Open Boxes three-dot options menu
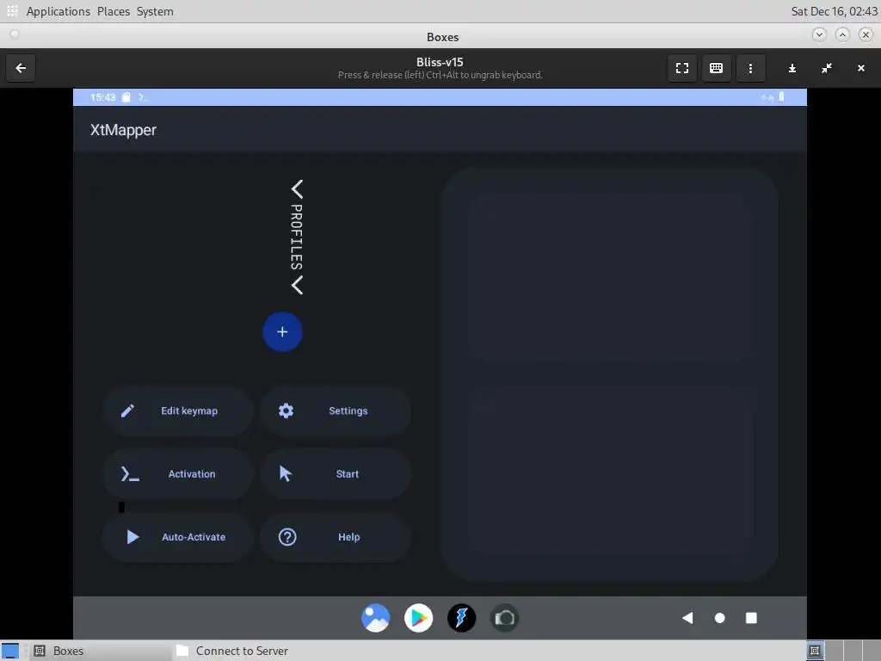 pyautogui.click(x=750, y=68)
